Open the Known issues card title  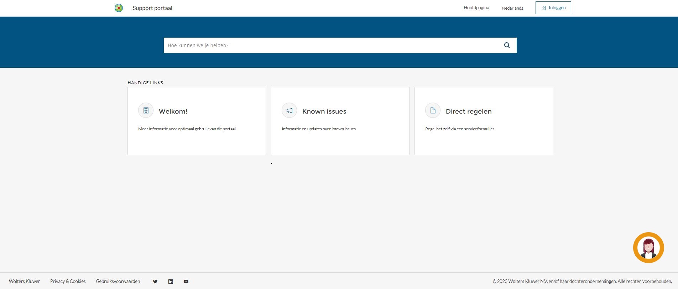tap(324, 111)
